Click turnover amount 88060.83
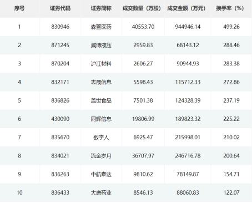The width and height of the screenshot is (252, 203). pyautogui.click(x=188, y=192)
